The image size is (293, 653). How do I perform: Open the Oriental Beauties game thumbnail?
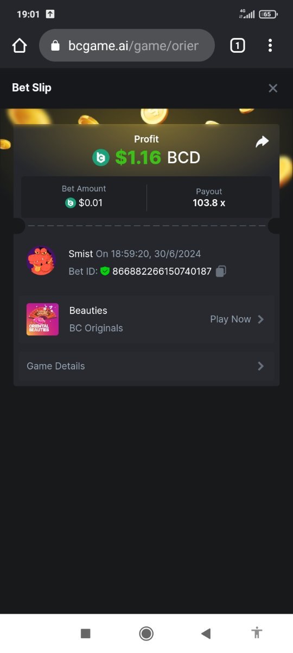(x=42, y=319)
